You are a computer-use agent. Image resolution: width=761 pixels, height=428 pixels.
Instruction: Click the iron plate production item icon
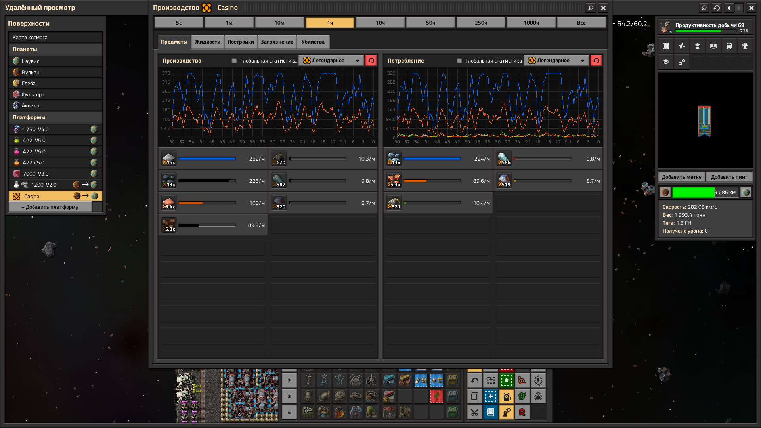169,159
